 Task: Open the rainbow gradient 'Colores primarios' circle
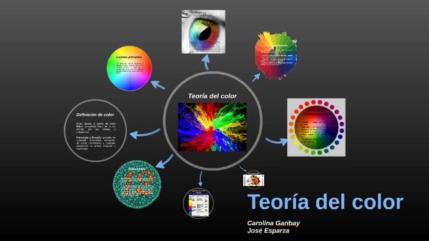tap(129, 69)
